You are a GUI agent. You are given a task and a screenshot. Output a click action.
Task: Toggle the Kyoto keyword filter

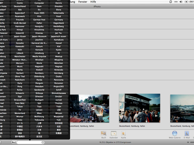pyautogui.click(x=59, y=50)
